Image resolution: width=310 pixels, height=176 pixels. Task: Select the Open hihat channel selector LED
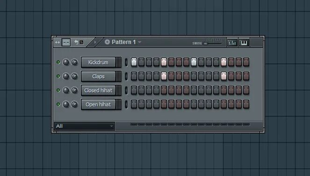[126, 104]
